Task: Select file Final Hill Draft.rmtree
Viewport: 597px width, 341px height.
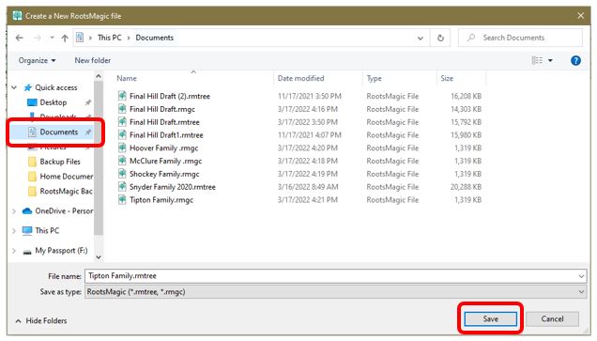Action: click(x=164, y=122)
